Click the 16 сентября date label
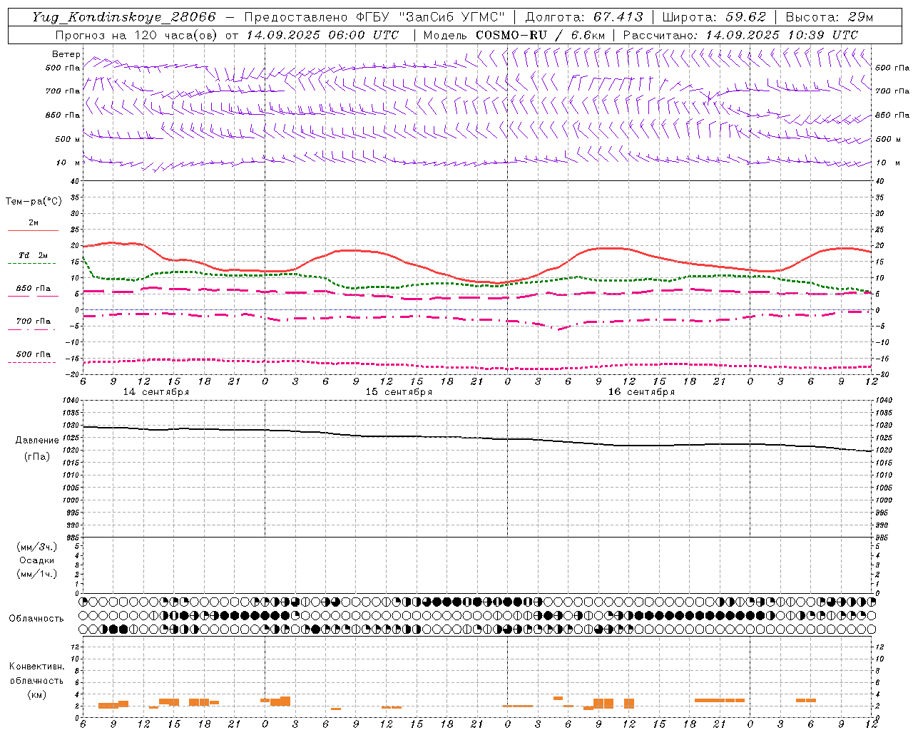913x730 pixels. (641, 392)
